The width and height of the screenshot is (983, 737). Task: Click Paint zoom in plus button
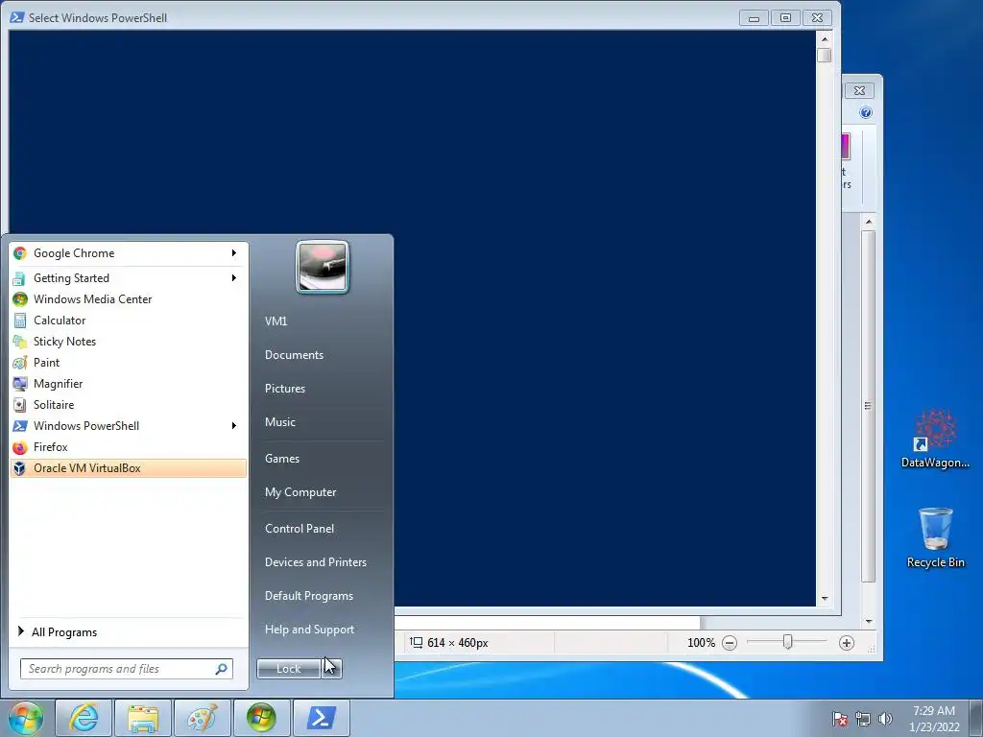coord(847,643)
